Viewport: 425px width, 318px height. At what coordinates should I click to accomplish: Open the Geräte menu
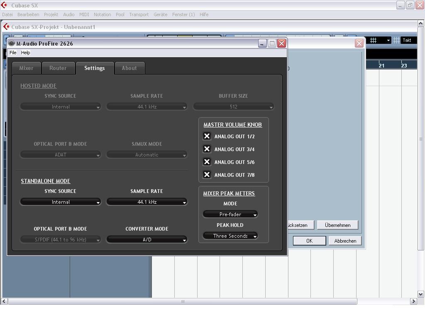[161, 14]
